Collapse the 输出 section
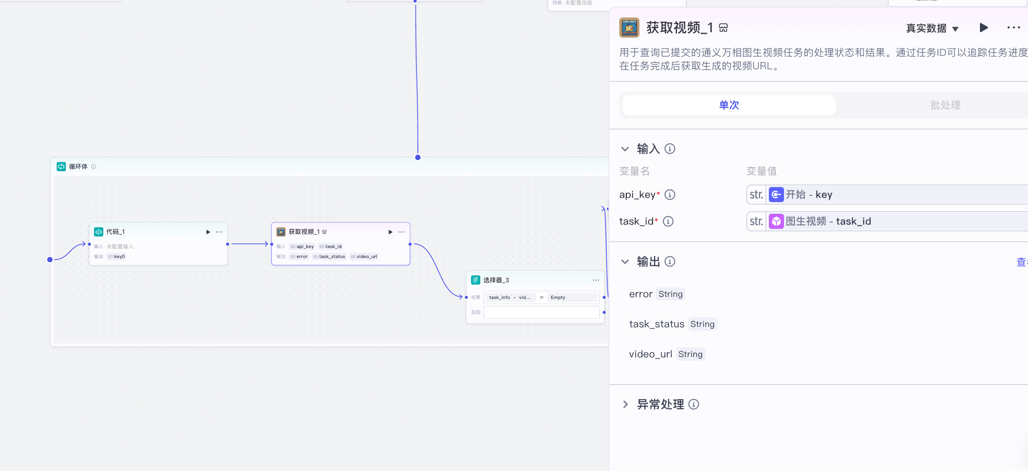This screenshot has width=1028, height=471. point(625,262)
